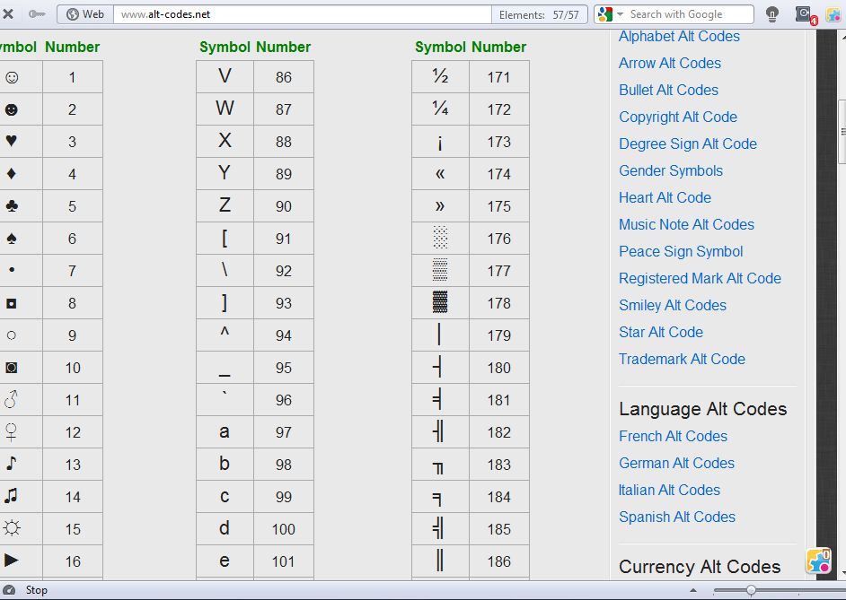Open the French Alt Codes link
The image size is (846, 600).
pos(673,436)
